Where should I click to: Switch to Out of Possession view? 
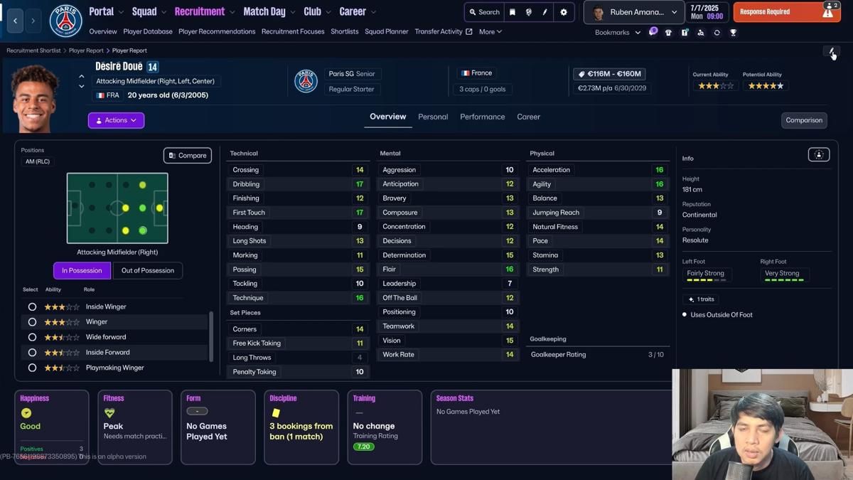tap(147, 270)
